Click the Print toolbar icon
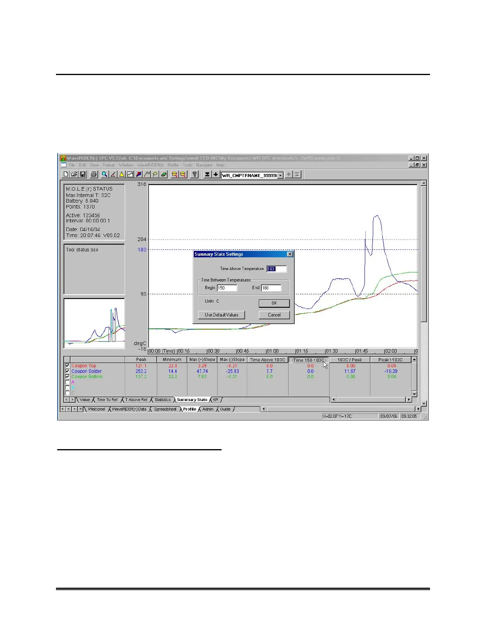 coord(94,174)
